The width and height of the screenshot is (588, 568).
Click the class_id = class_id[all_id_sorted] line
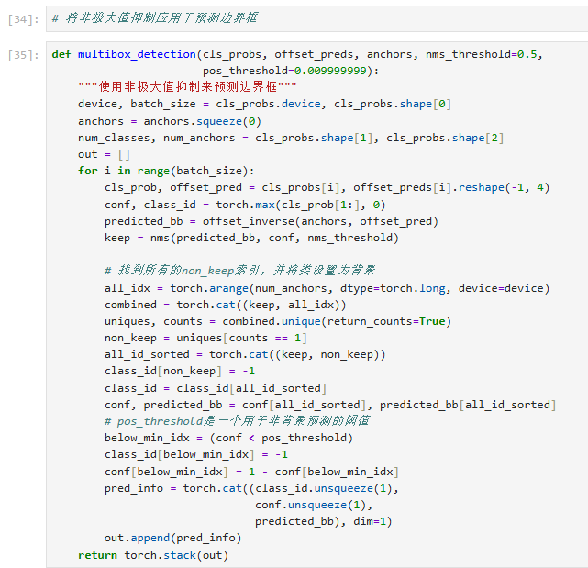216,388
